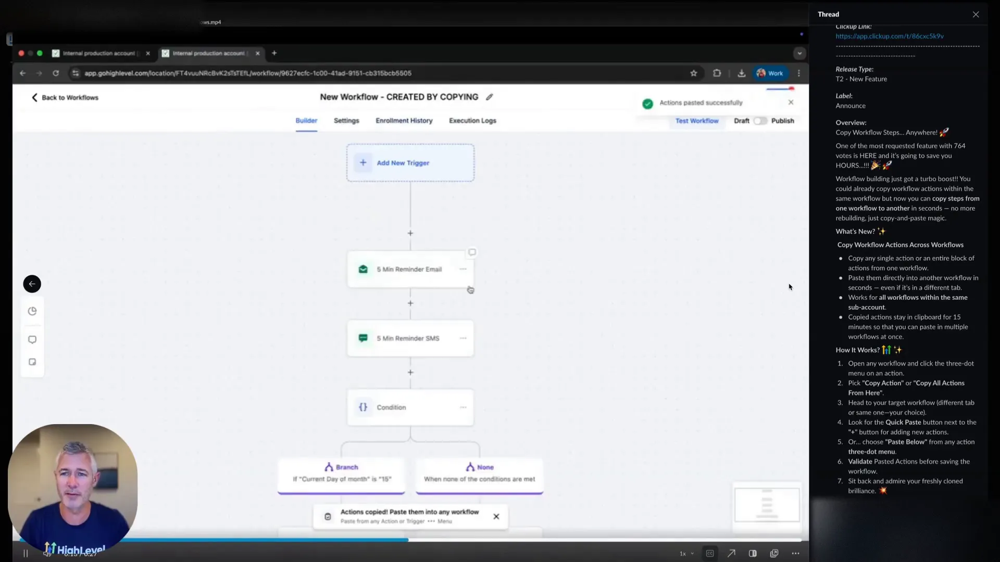Click the video progress bar

[365, 540]
